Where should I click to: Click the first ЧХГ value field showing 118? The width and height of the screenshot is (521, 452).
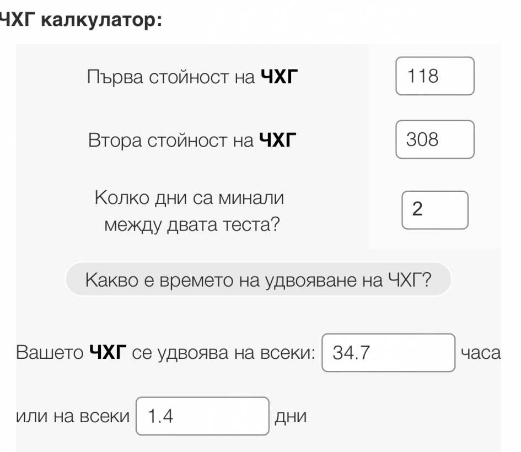[x=434, y=76]
